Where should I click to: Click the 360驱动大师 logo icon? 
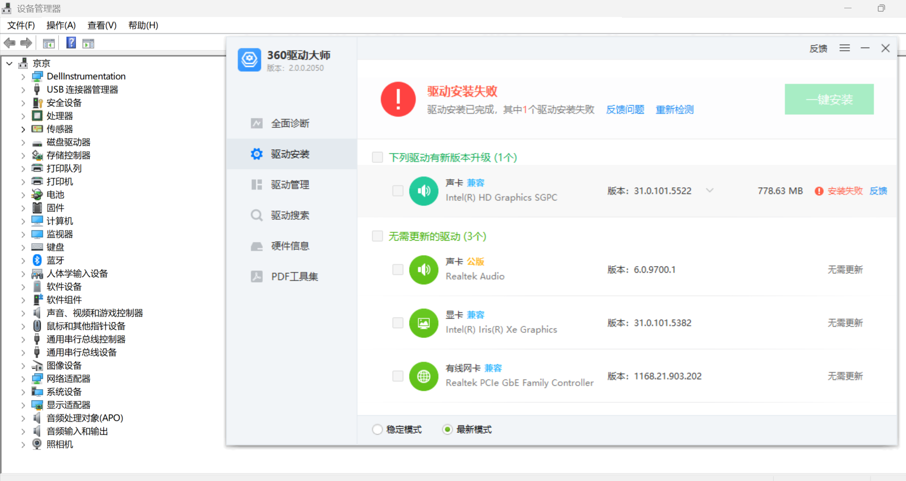click(x=249, y=60)
